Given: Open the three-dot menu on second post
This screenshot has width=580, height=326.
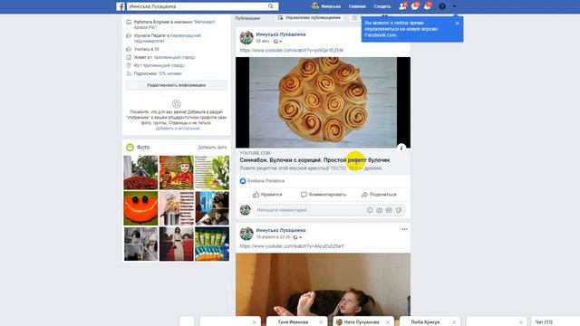Looking at the screenshot, I should tap(405, 229).
